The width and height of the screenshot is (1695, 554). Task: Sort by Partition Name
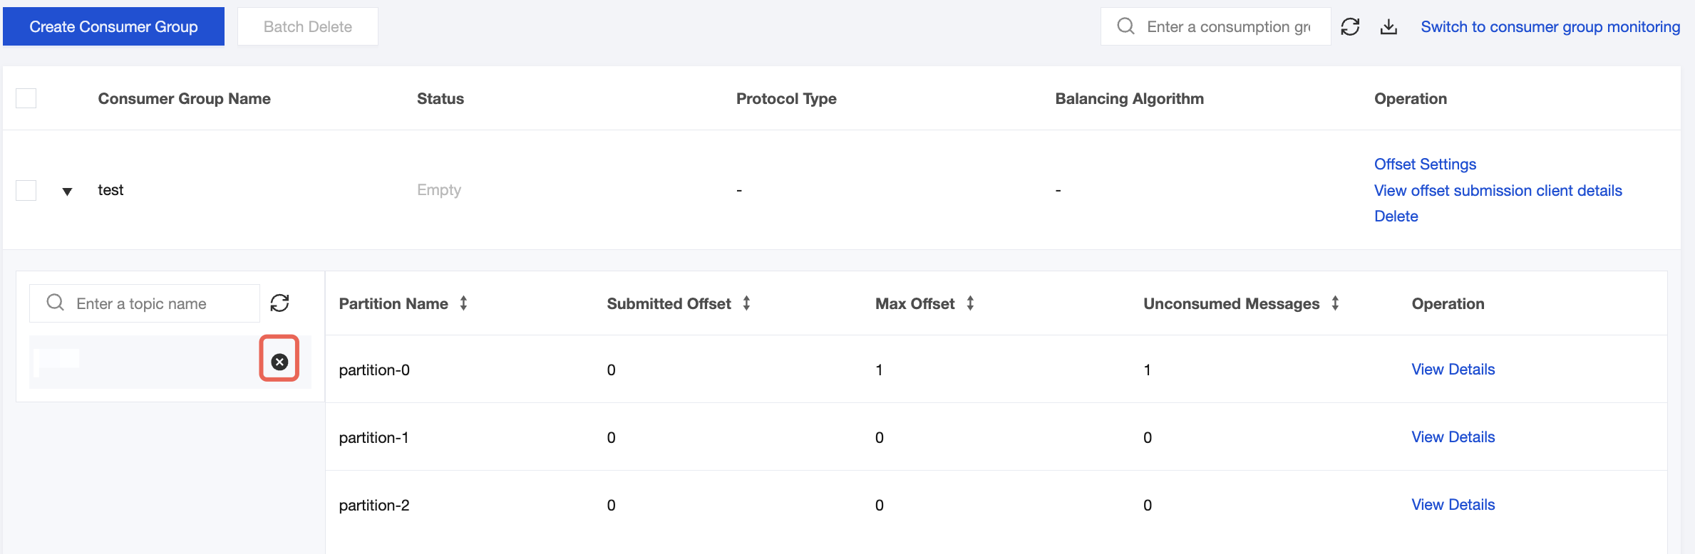click(463, 303)
